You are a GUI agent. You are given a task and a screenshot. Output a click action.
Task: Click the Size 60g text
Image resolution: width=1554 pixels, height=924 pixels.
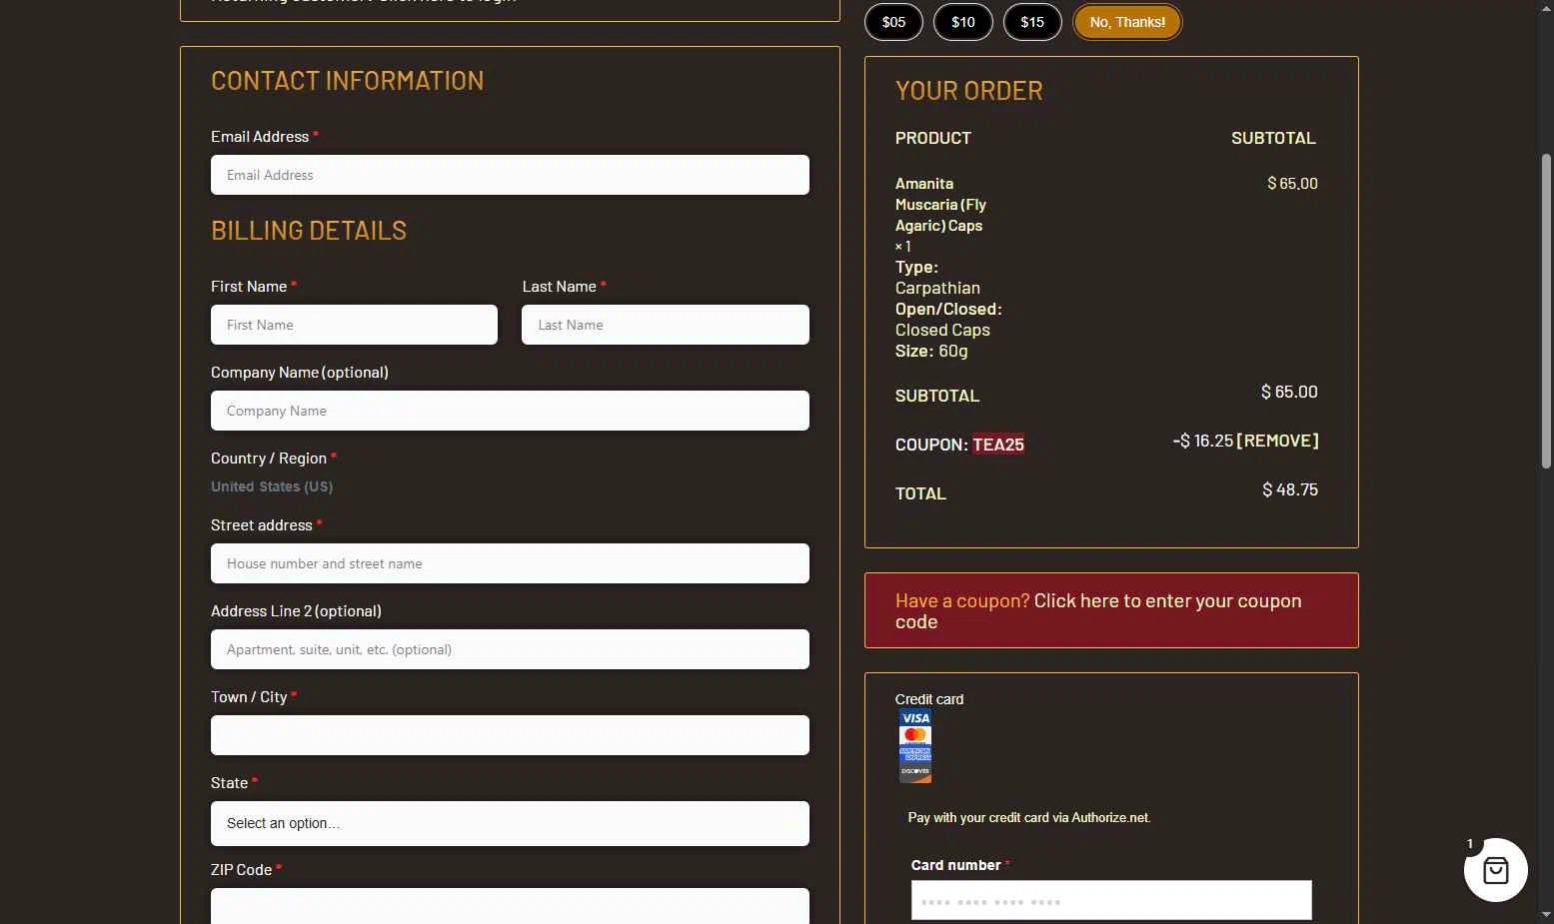tap(931, 351)
